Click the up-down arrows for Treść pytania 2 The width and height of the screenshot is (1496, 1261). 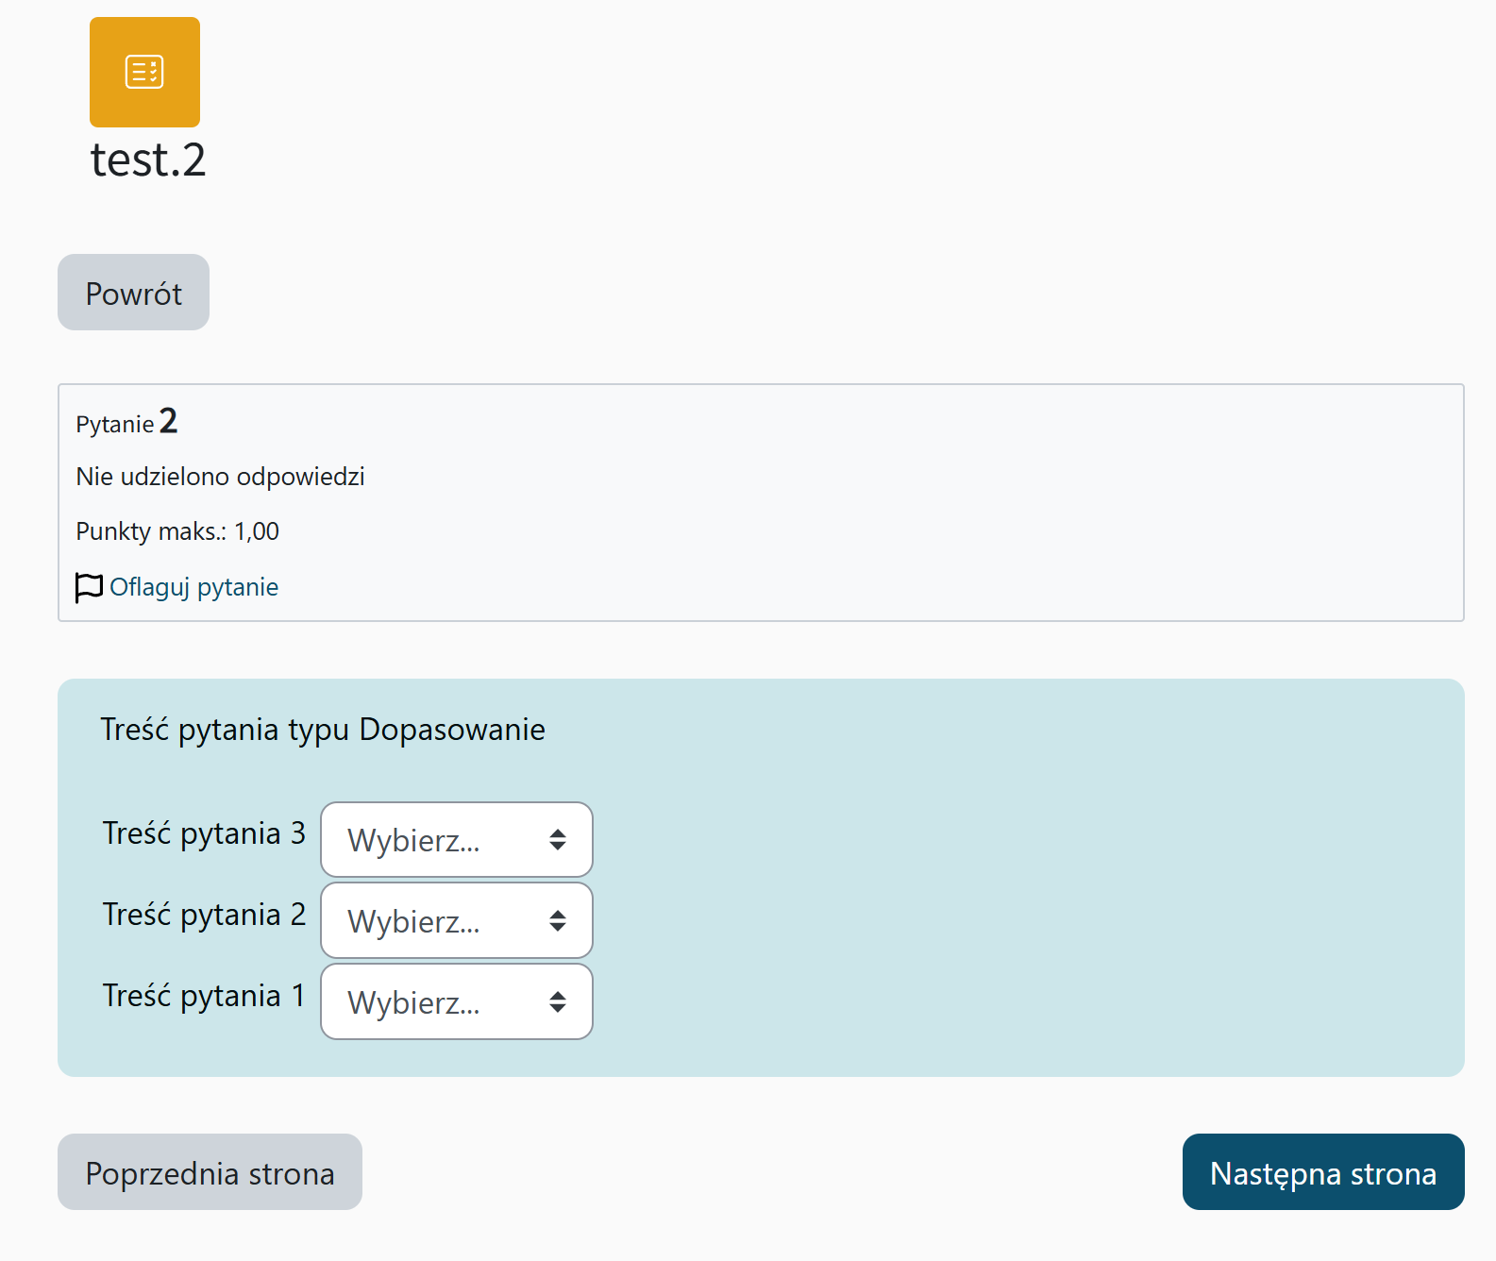click(558, 920)
